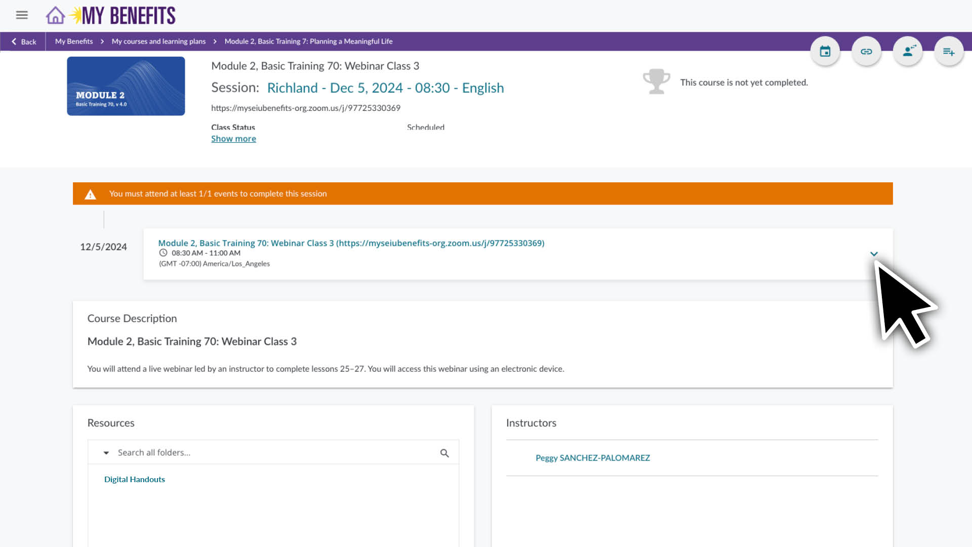Click the search magnifier in Resources

point(444,453)
